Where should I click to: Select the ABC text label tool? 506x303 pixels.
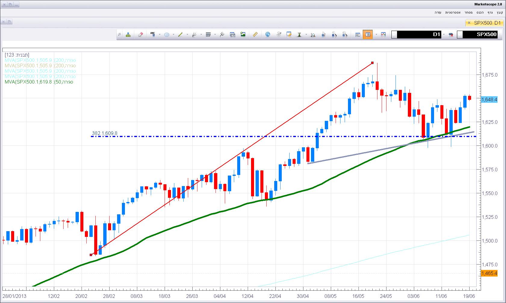[x=153, y=35]
